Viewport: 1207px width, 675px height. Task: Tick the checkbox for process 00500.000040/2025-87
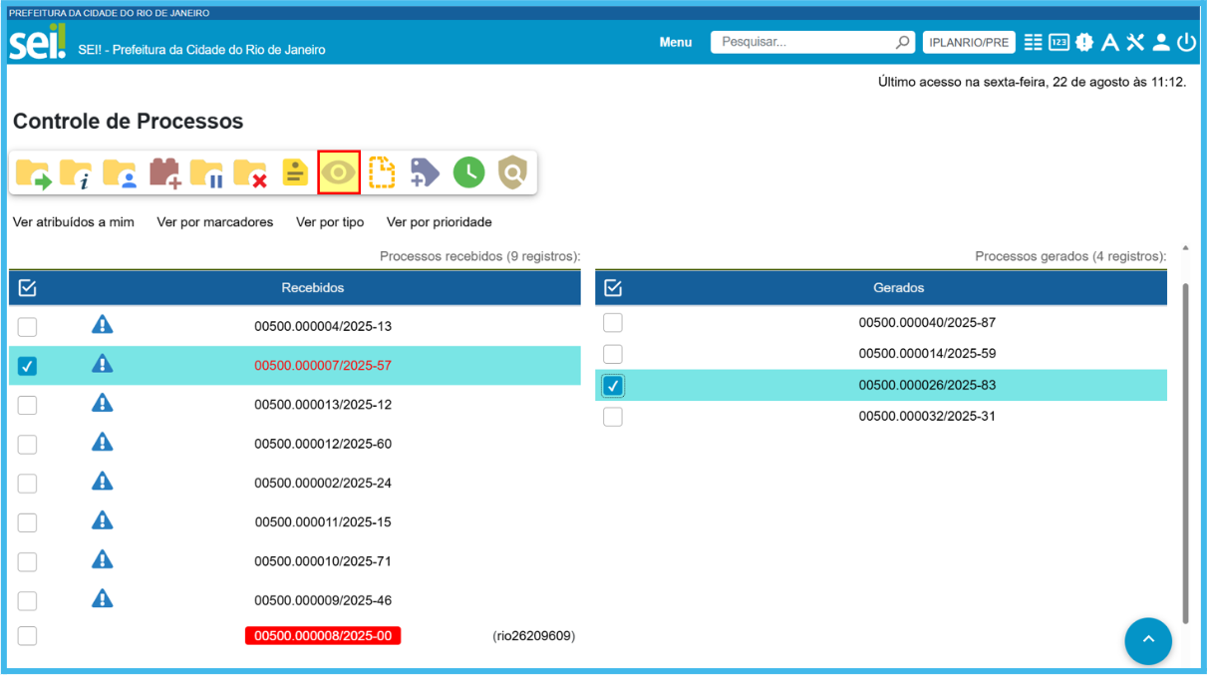pyautogui.click(x=613, y=323)
